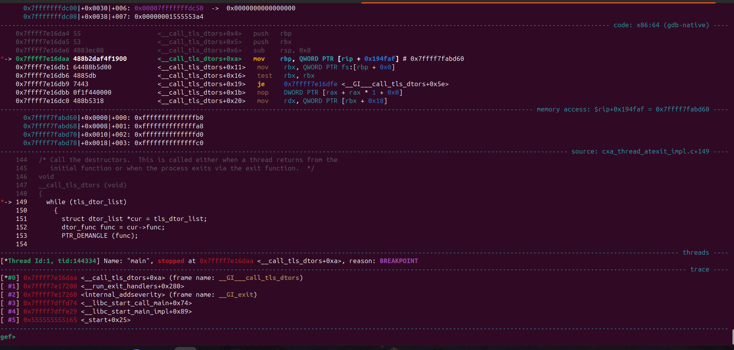This screenshot has height=350, width=734.
Task: Select frame #5 _start+0x25
Action: pos(105,320)
